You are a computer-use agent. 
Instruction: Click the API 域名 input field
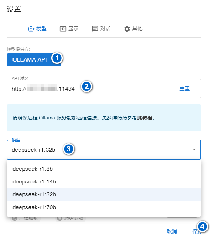(104, 89)
